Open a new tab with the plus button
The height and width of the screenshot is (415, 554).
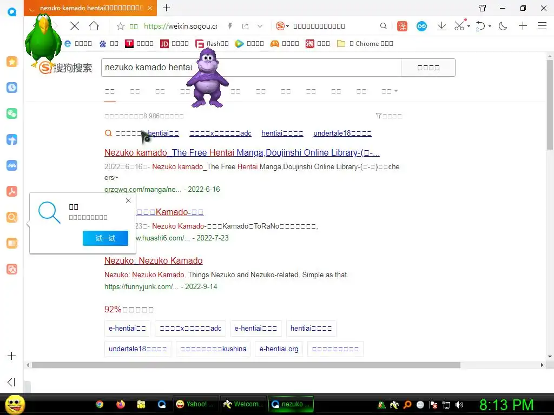click(167, 8)
